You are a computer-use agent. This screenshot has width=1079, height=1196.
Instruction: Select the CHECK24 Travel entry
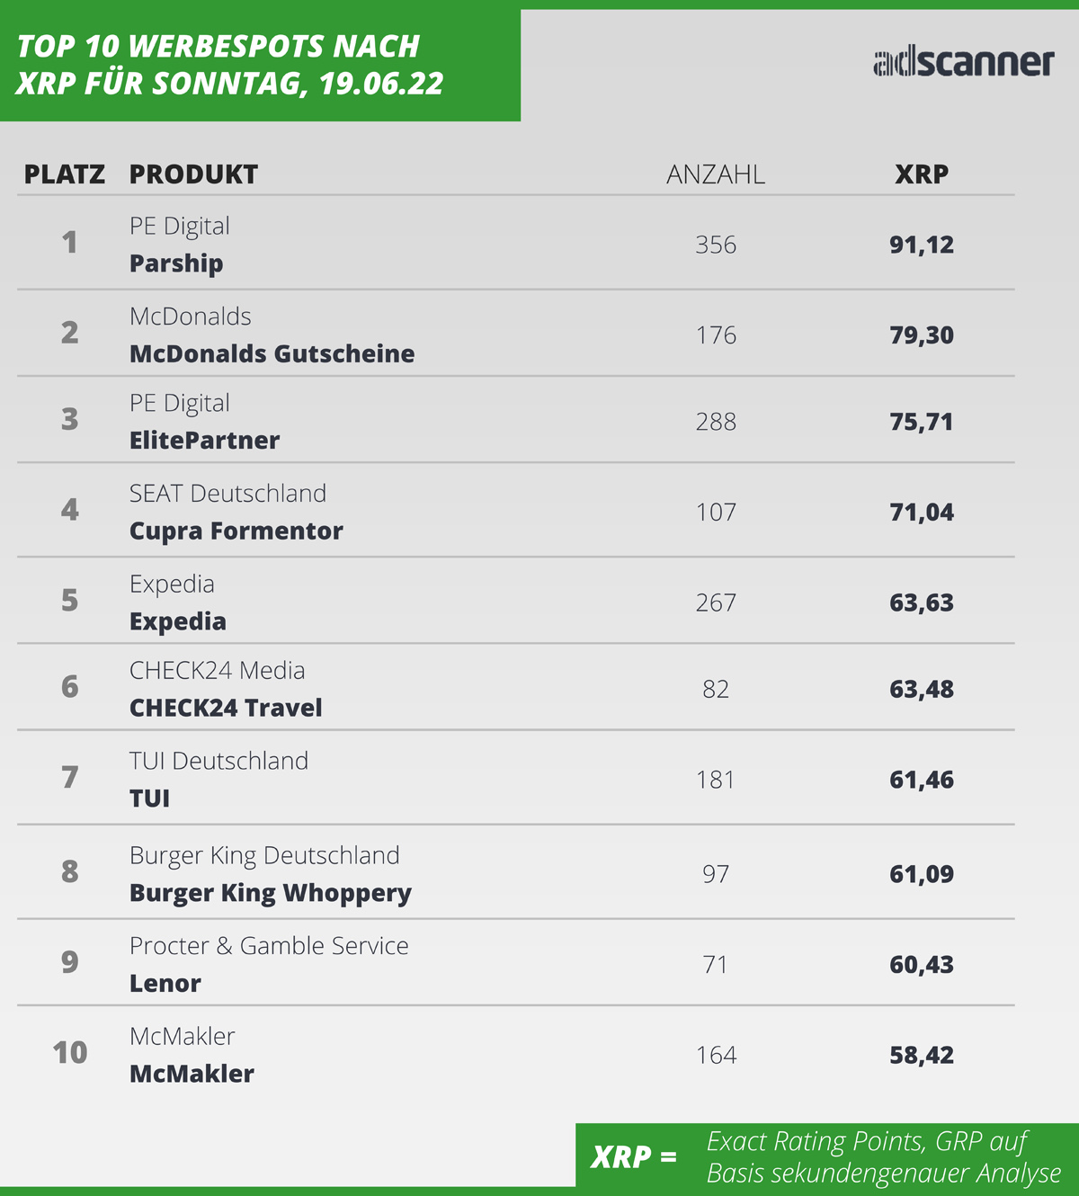[x=226, y=708]
